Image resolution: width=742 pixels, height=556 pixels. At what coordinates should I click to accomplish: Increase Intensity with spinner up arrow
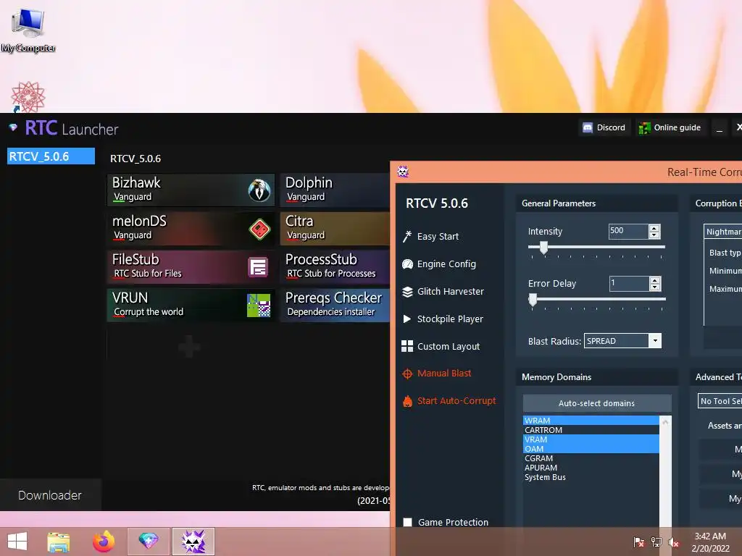pyautogui.click(x=654, y=228)
